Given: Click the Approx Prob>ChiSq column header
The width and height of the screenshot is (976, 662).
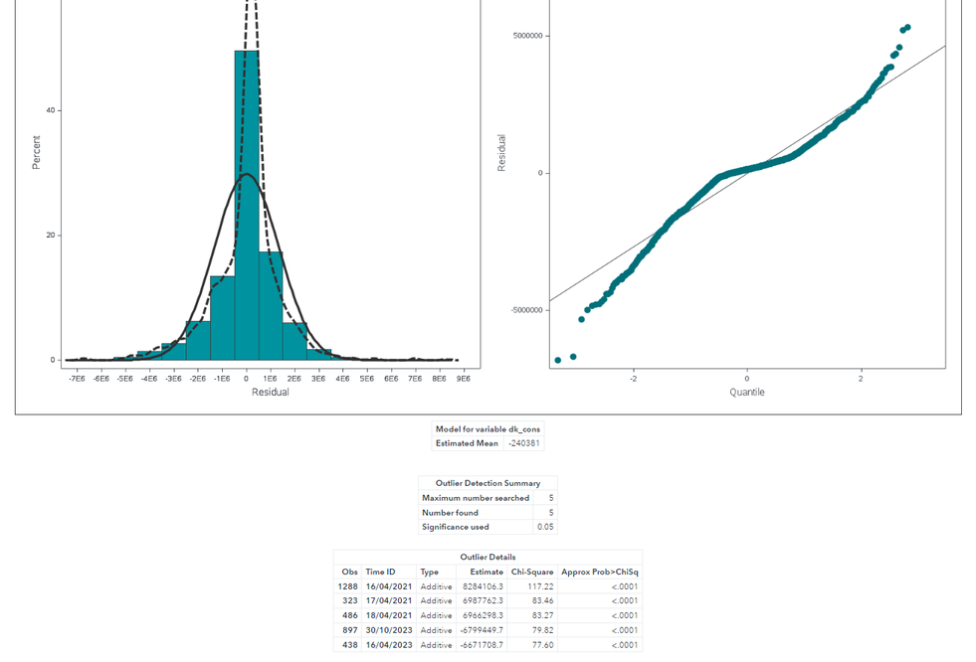Looking at the screenshot, I should click(x=599, y=572).
